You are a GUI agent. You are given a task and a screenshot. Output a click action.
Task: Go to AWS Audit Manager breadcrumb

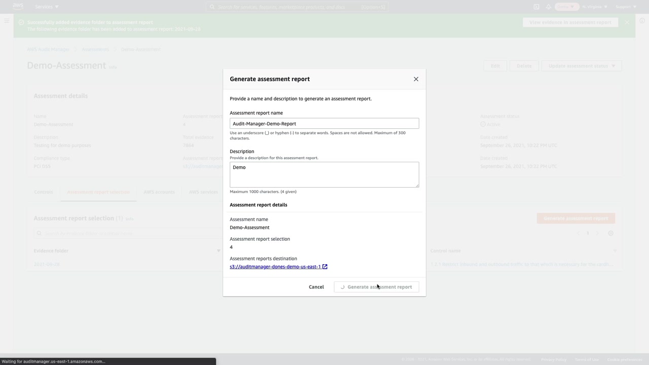click(x=48, y=49)
